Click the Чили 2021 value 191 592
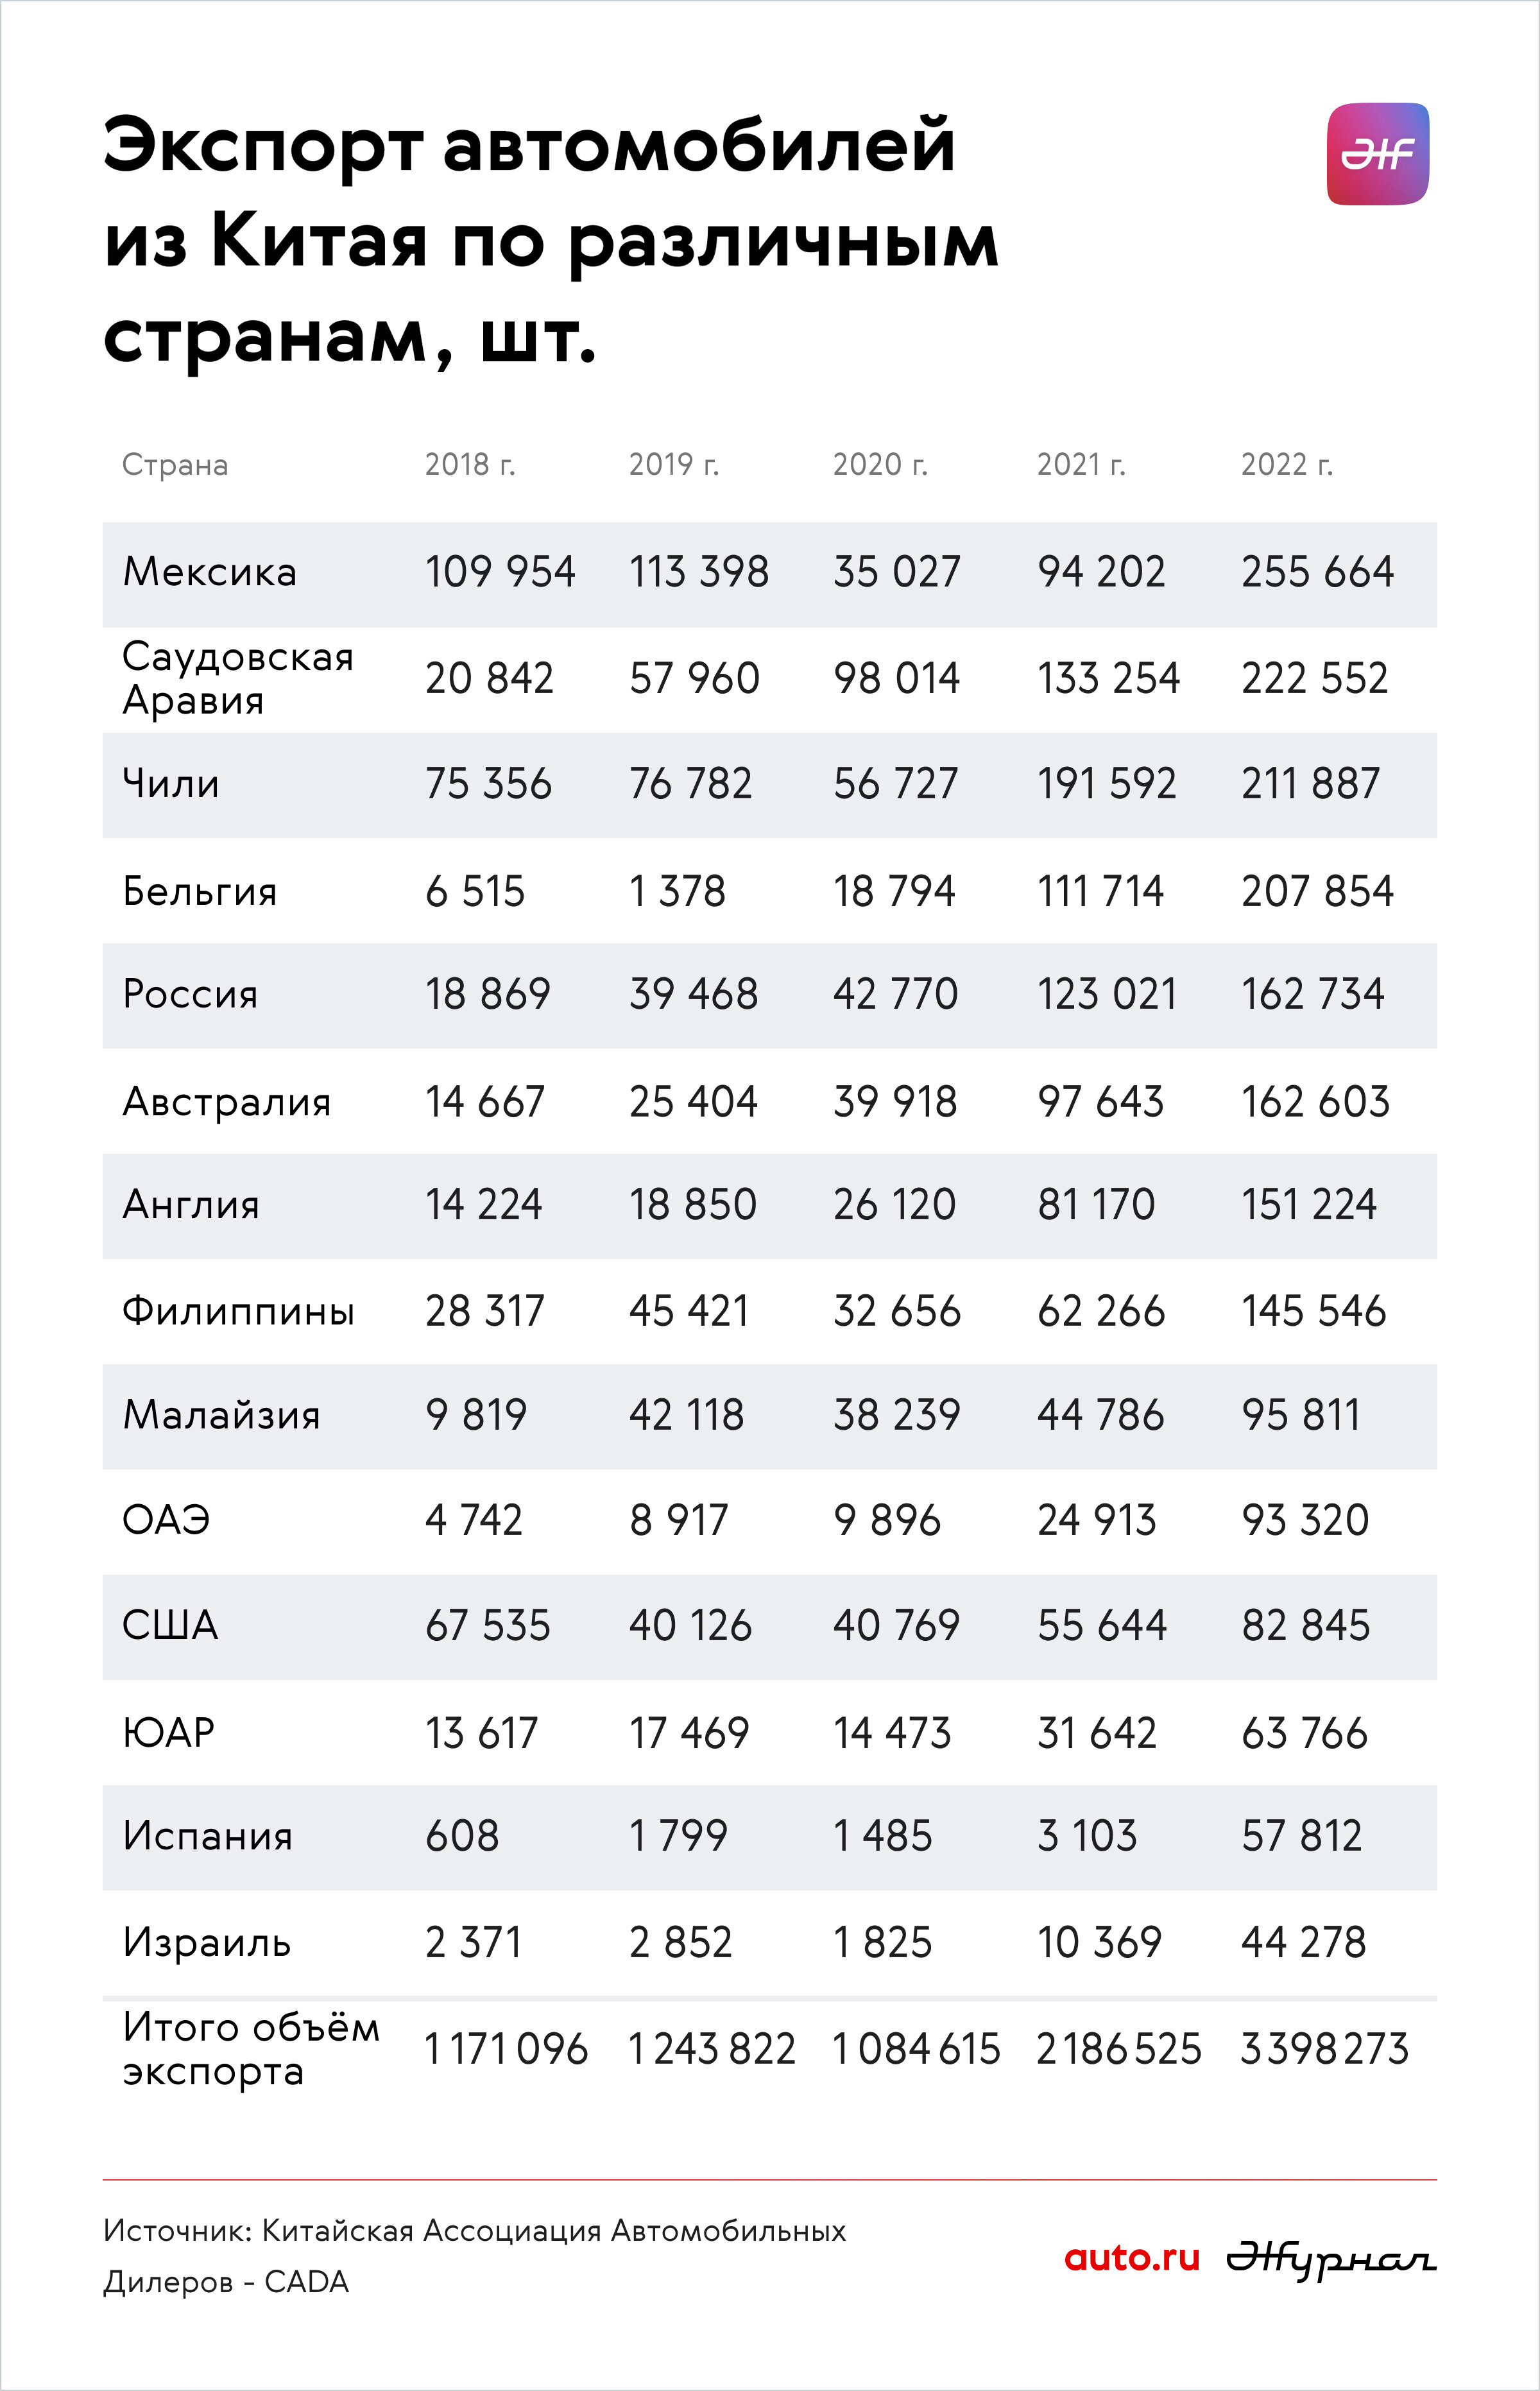 pos(1106,783)
